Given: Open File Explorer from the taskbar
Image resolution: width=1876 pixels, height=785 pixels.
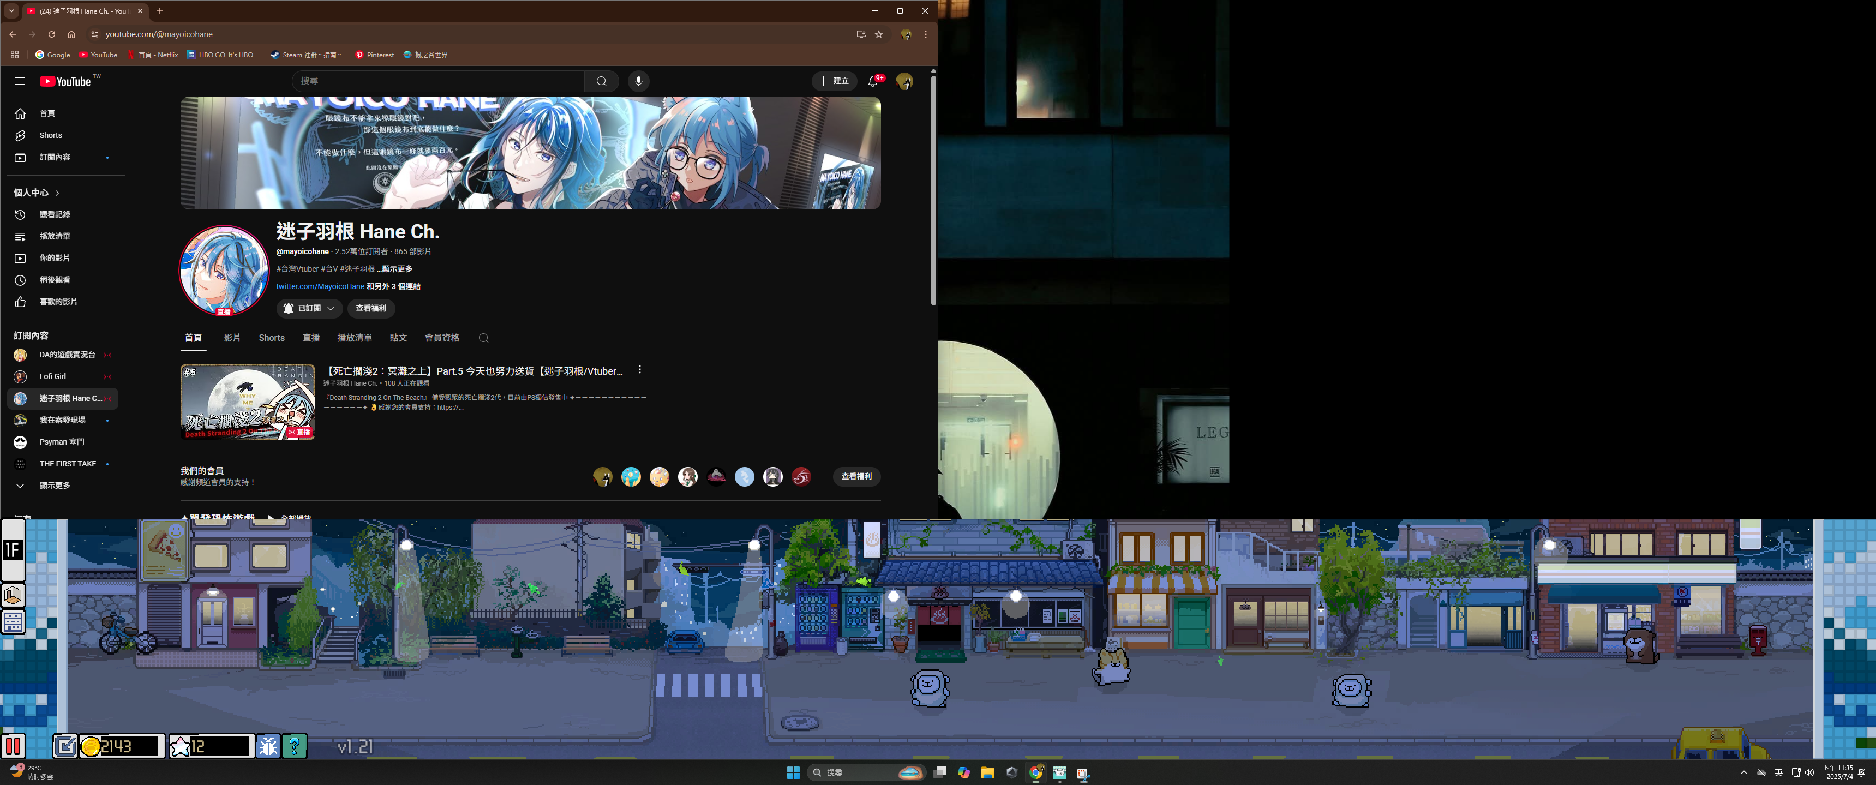Looking at the screenshot, I should pyautogui.click(x=987, y=772).
